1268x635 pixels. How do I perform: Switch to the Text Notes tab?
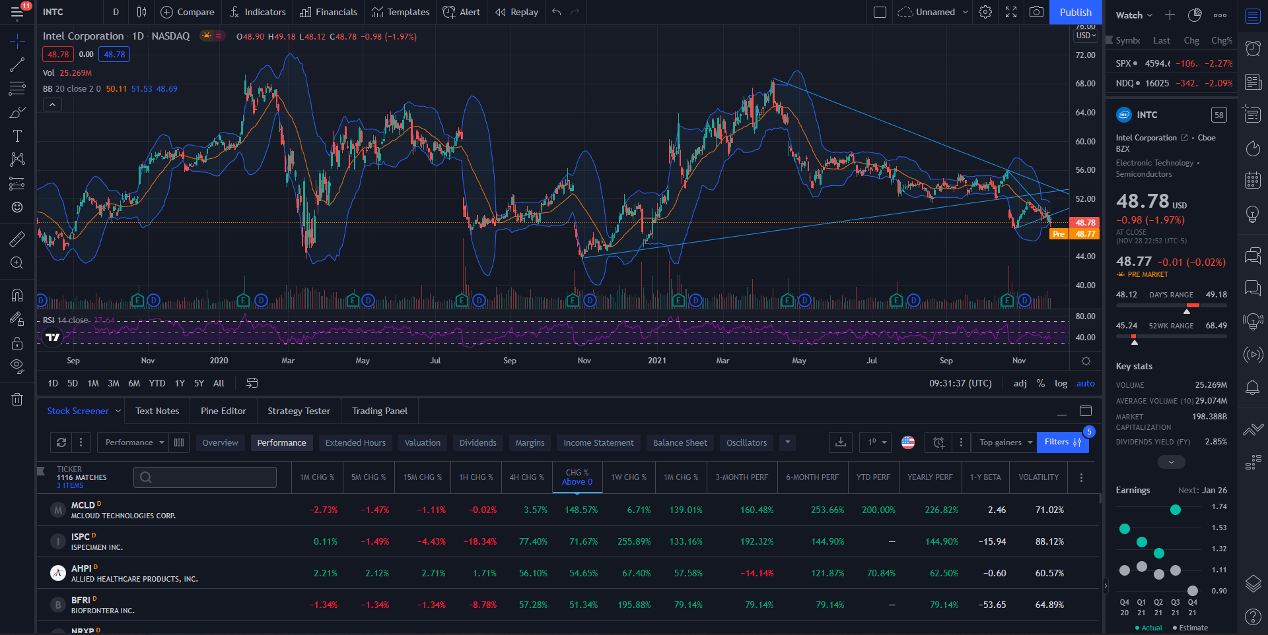pos(157,411)
